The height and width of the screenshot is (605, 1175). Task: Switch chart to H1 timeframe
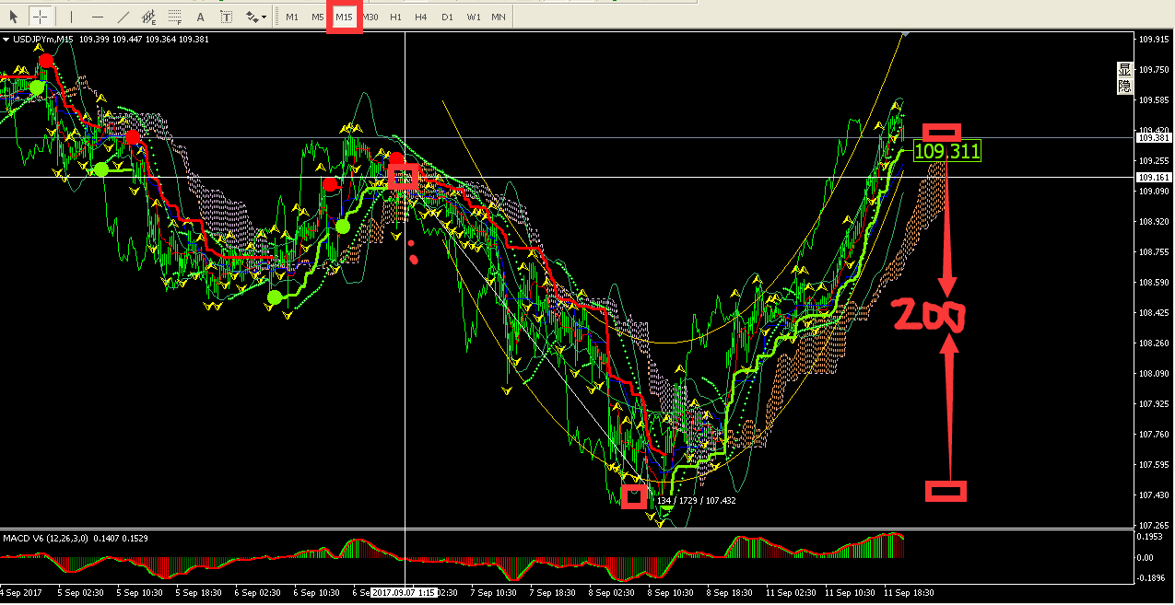pyautogui.click(x=395, y=17)
